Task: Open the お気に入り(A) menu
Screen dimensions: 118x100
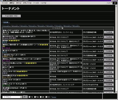Action: [x=27, y=3]
